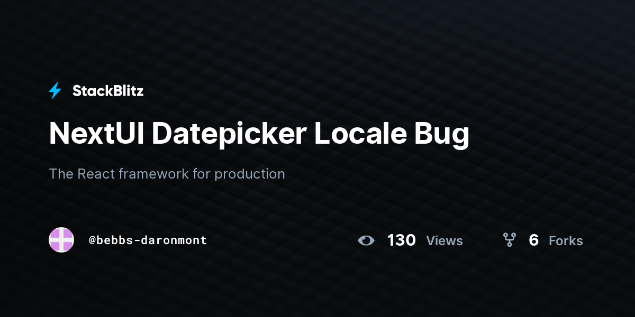This screenshot has height=317, width=635.
Task: Click the 6 forks count number
Action: coord(533,240)
